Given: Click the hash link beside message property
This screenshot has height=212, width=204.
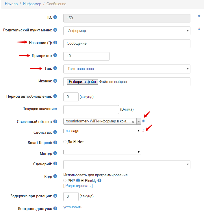Looking at the screenshot, I should (143, 130).
